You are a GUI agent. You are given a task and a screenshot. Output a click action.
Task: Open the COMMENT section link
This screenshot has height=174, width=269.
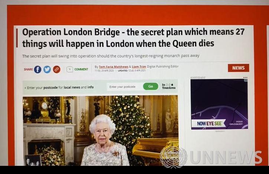point(81,69)
